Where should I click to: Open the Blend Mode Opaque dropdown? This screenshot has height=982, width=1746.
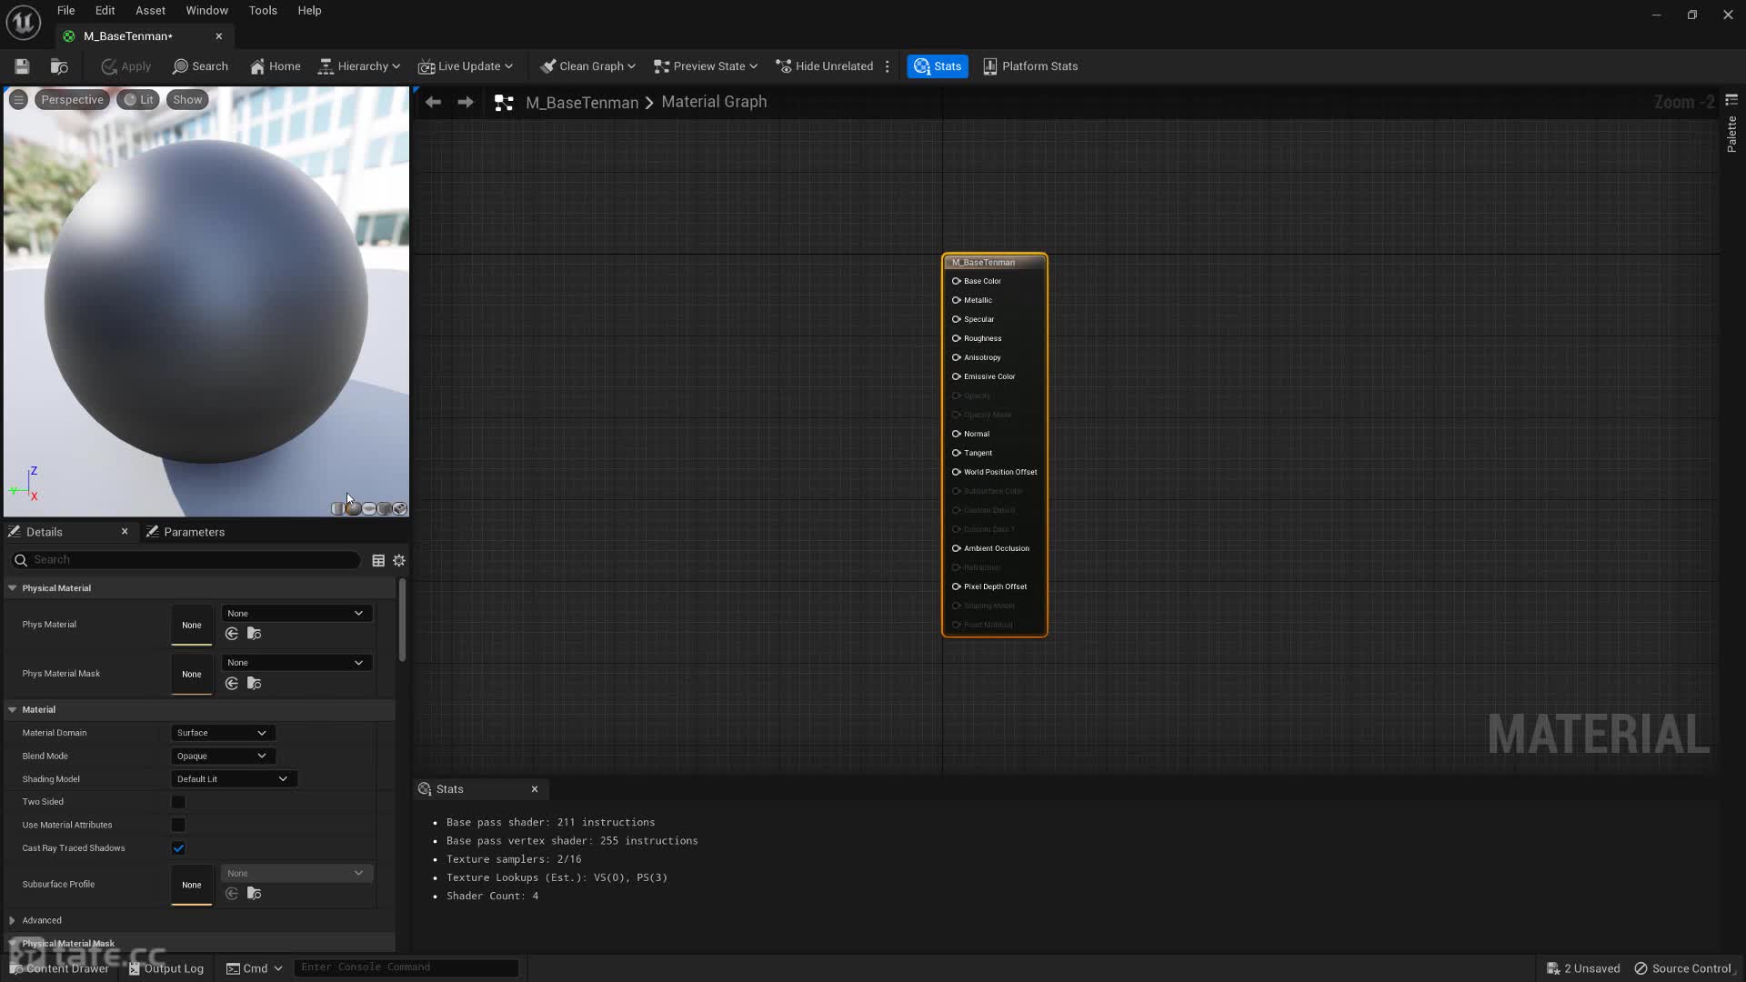[x=223, y=757]
